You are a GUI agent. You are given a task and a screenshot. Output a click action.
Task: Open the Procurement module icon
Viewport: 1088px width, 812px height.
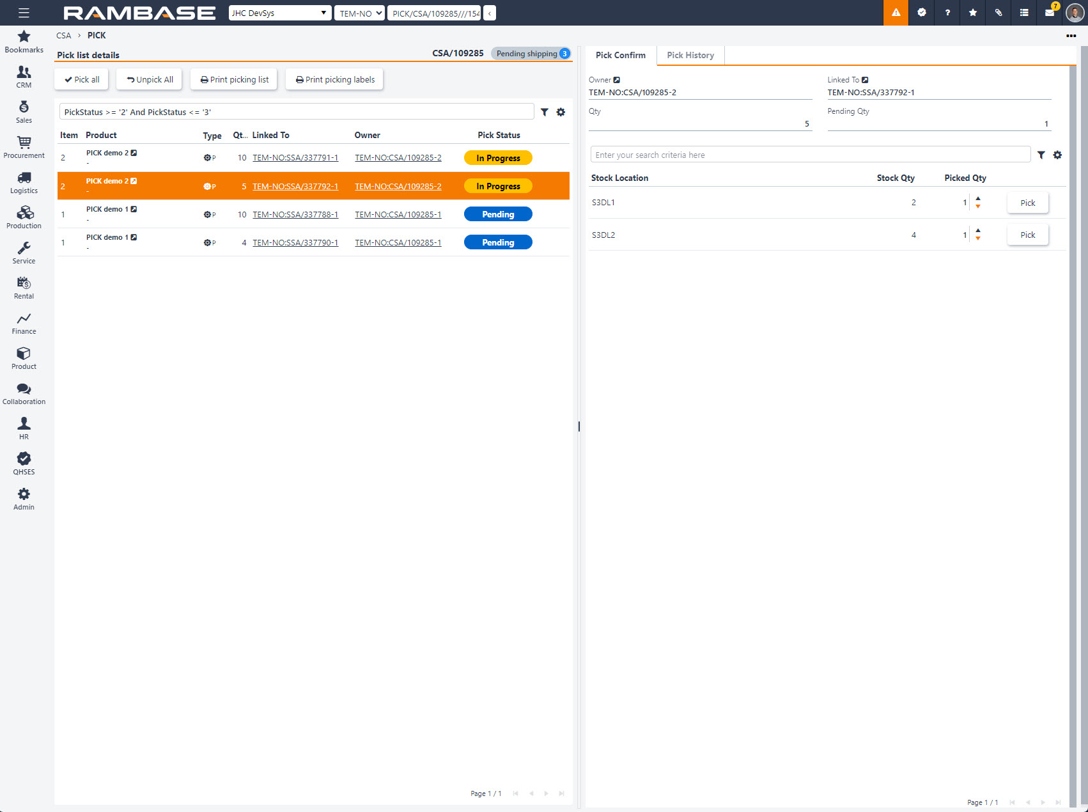(24, 147)
